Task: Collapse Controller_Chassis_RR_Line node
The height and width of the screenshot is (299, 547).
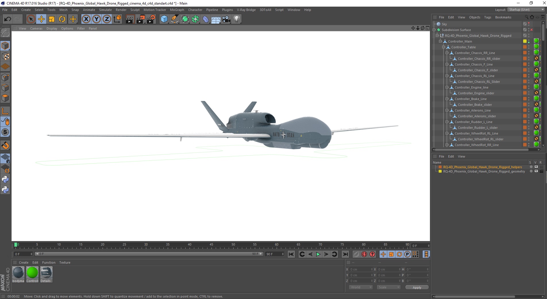Action: click(447, 53)
